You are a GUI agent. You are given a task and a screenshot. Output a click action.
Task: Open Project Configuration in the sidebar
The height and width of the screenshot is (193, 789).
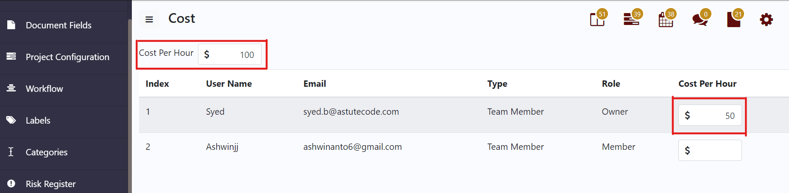click(67, 57)
